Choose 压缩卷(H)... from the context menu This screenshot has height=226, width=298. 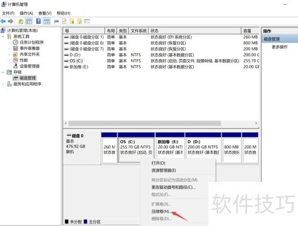click(161, 212)
